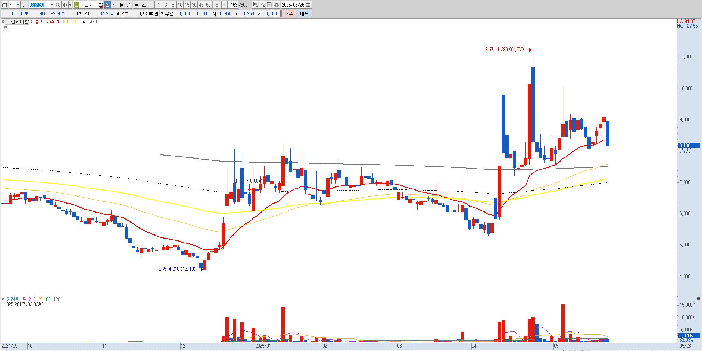This screenshot has height=351, width=702.
Task: Open the stock code history dropdown arrow
Action: (x=52, y=5)
